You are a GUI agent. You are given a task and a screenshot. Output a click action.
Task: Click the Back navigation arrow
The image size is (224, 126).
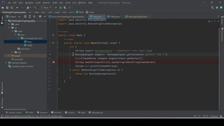tap(17, 8)
